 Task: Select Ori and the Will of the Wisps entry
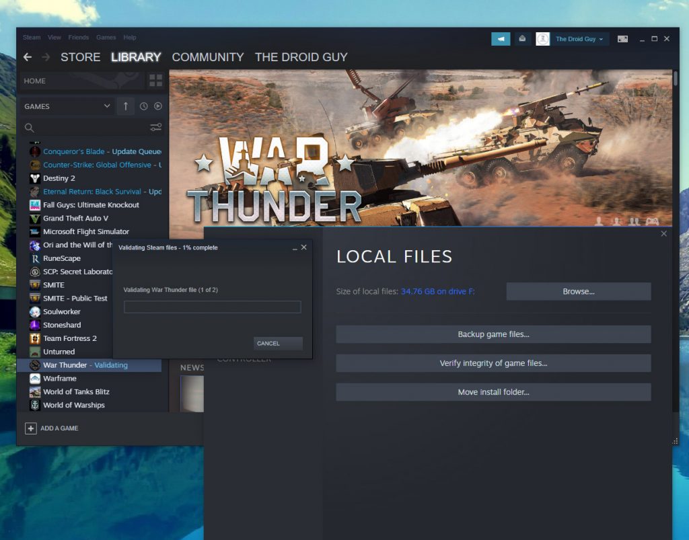[66, 245]
